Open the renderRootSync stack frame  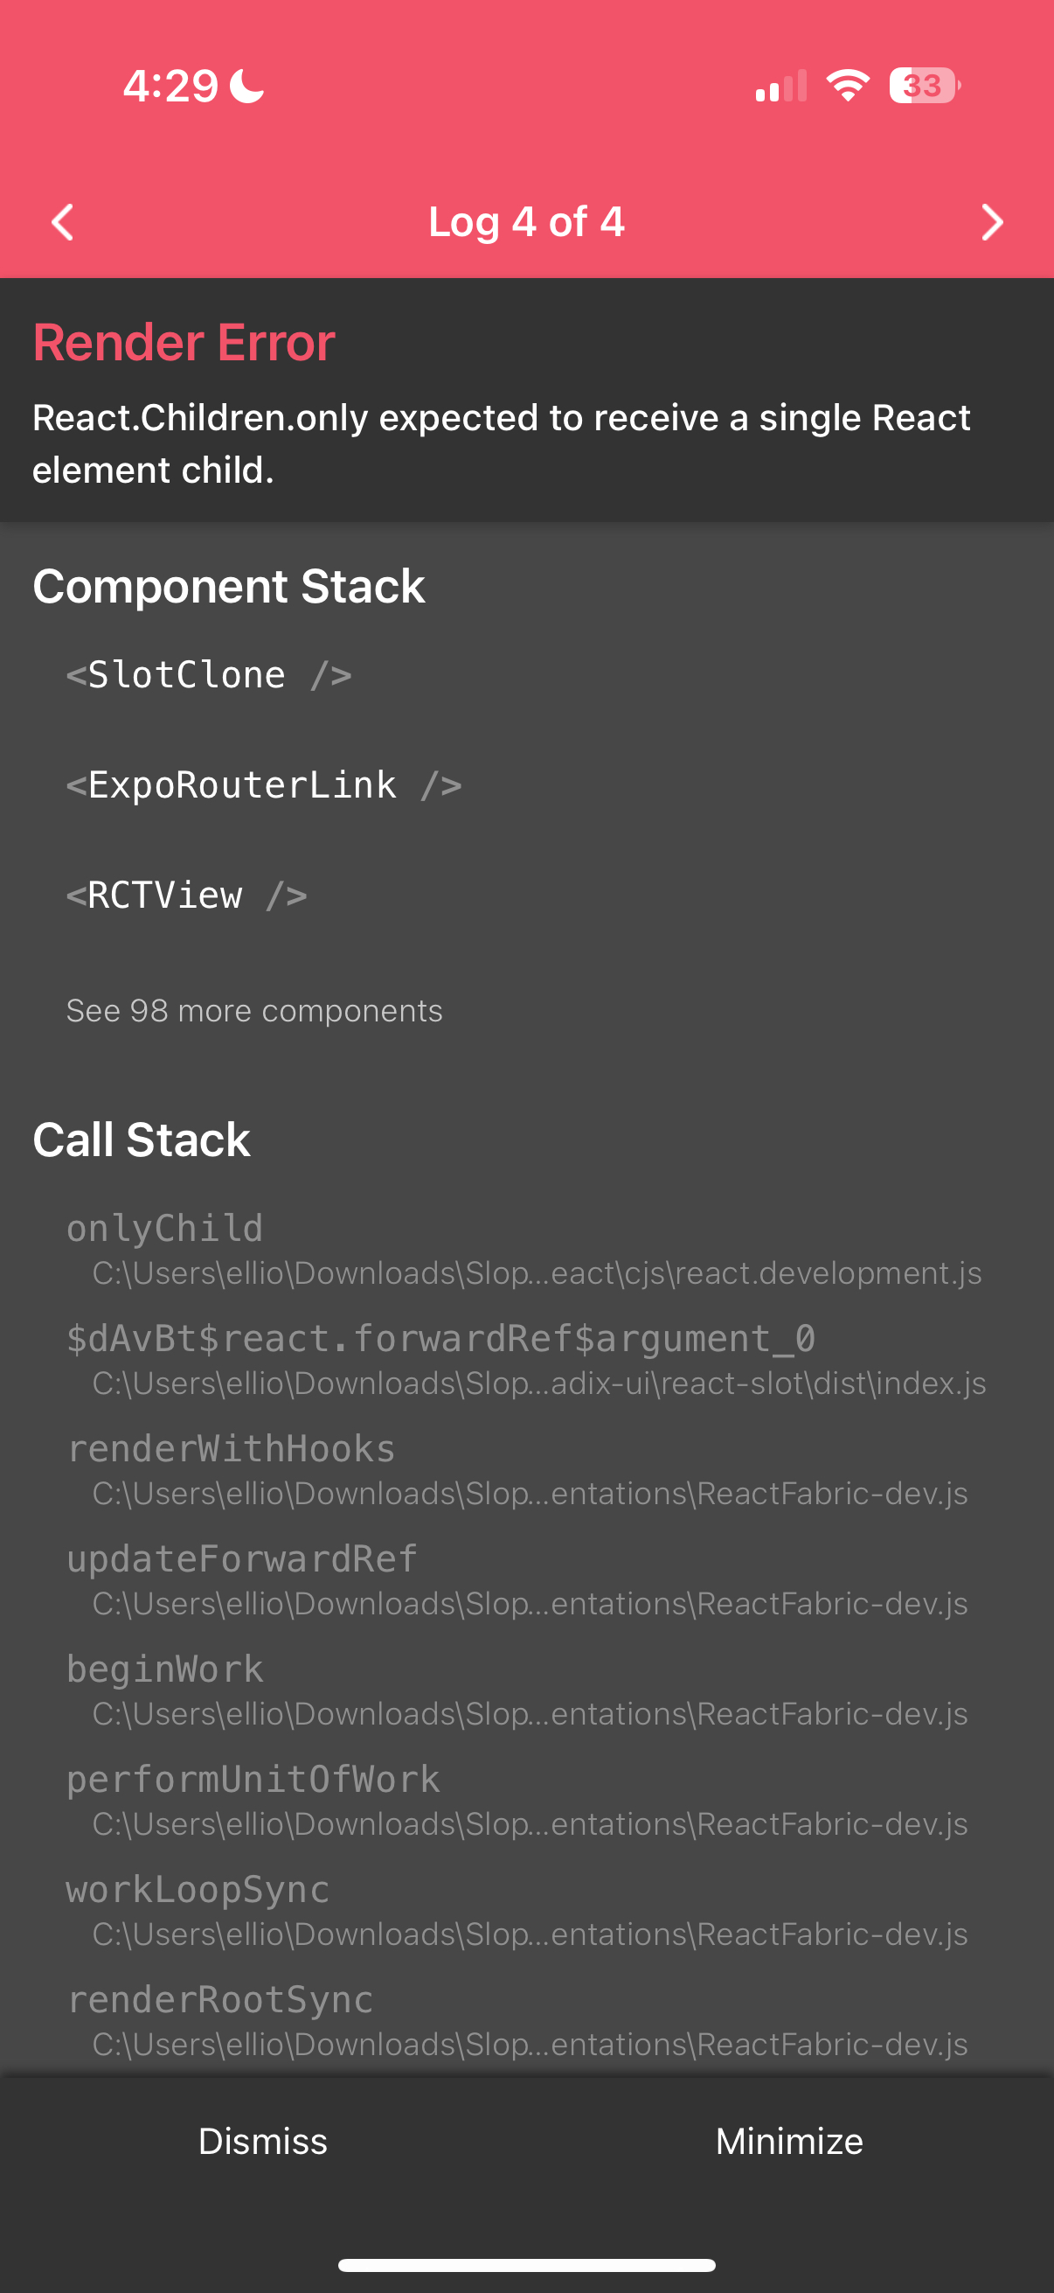pos(220,1999)
